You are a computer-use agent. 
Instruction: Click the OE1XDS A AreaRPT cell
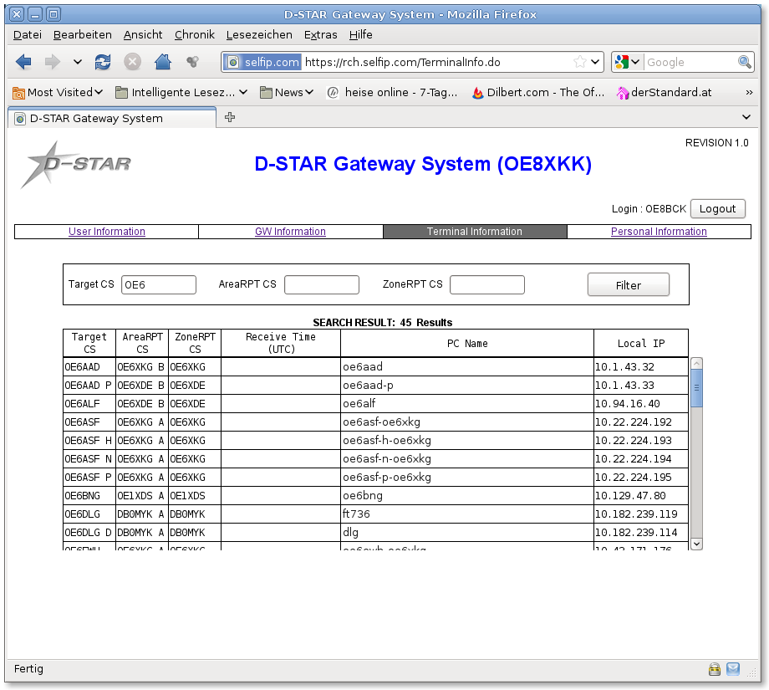(x=142, y=496)
